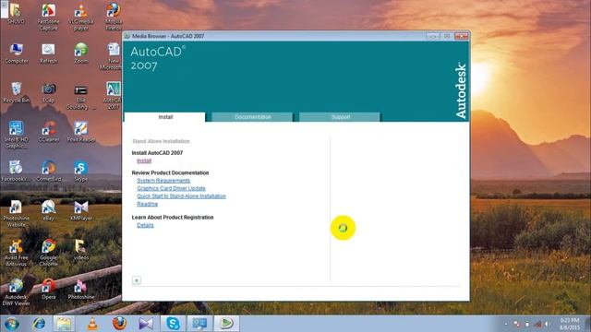Viewport: 591px width, 332px height.
Task: Open the Computer desktop icon
Action: click(17, 53)
